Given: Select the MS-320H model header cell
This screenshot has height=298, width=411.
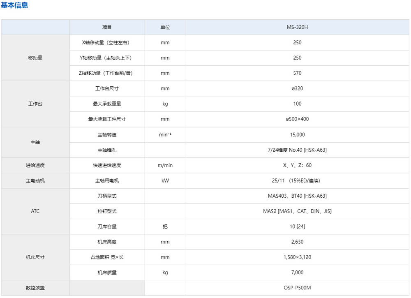Looking at the screenshot, I should (297, 27).
